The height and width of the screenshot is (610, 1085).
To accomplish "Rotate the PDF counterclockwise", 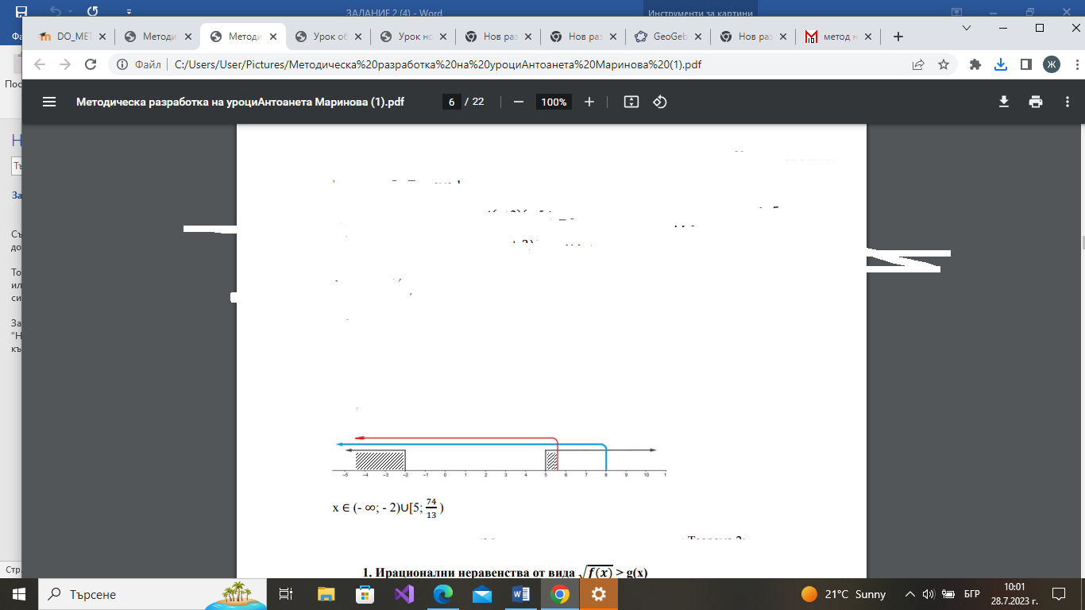I will 659,102.
